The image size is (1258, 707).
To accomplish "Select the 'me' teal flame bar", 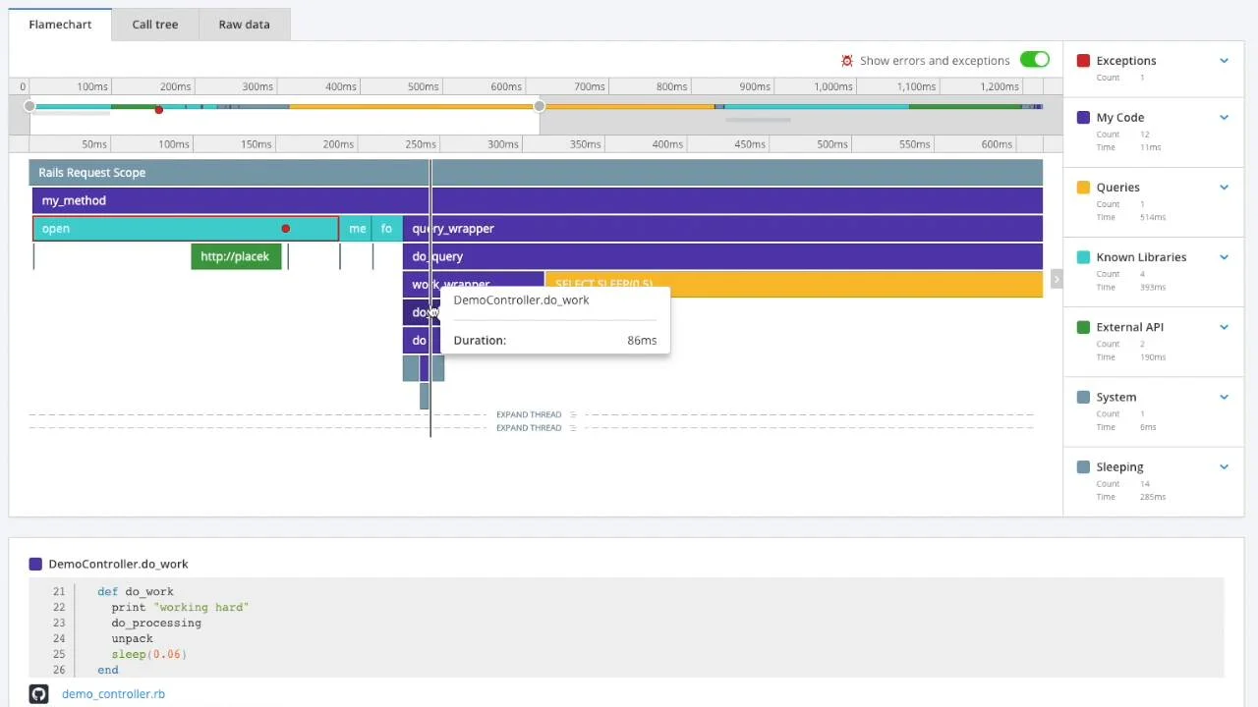I will (x=357, y=229).
